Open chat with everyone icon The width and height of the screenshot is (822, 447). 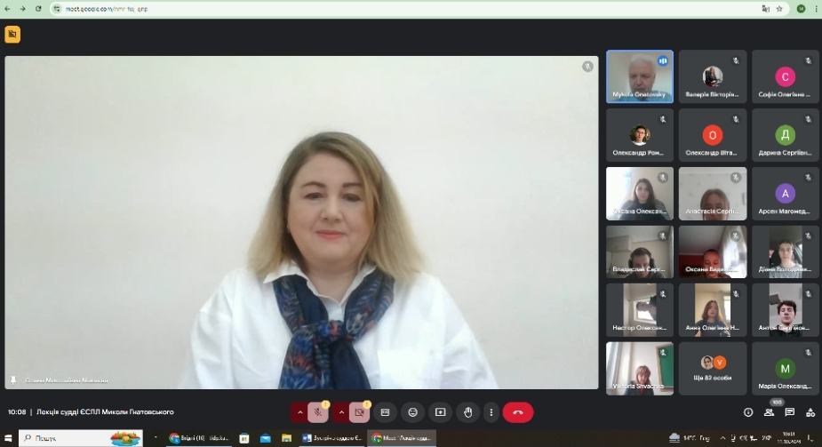790,412
